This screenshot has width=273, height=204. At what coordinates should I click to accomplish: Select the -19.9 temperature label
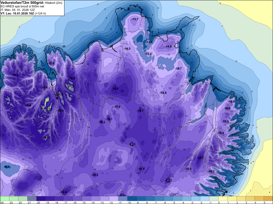pyautogui.click(x=72, y=79)
